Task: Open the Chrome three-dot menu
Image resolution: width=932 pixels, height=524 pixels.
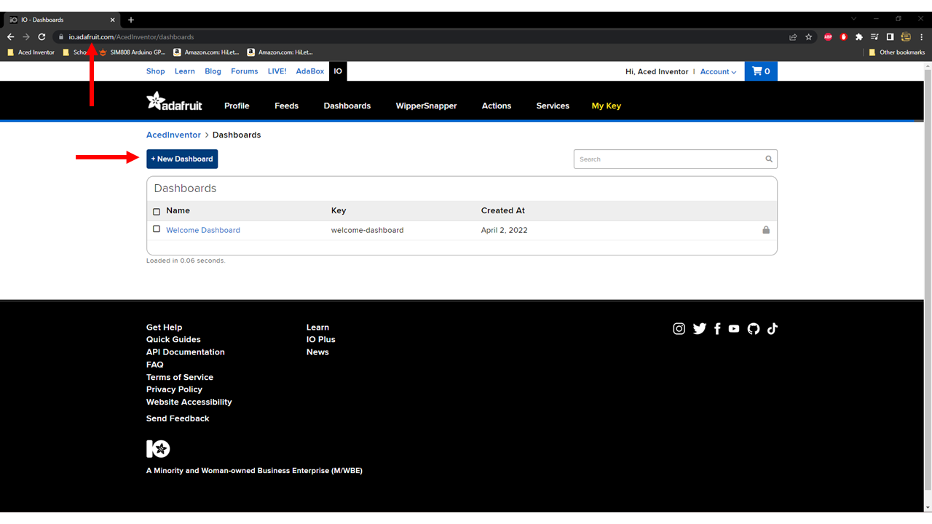Action: coord(921,37)
